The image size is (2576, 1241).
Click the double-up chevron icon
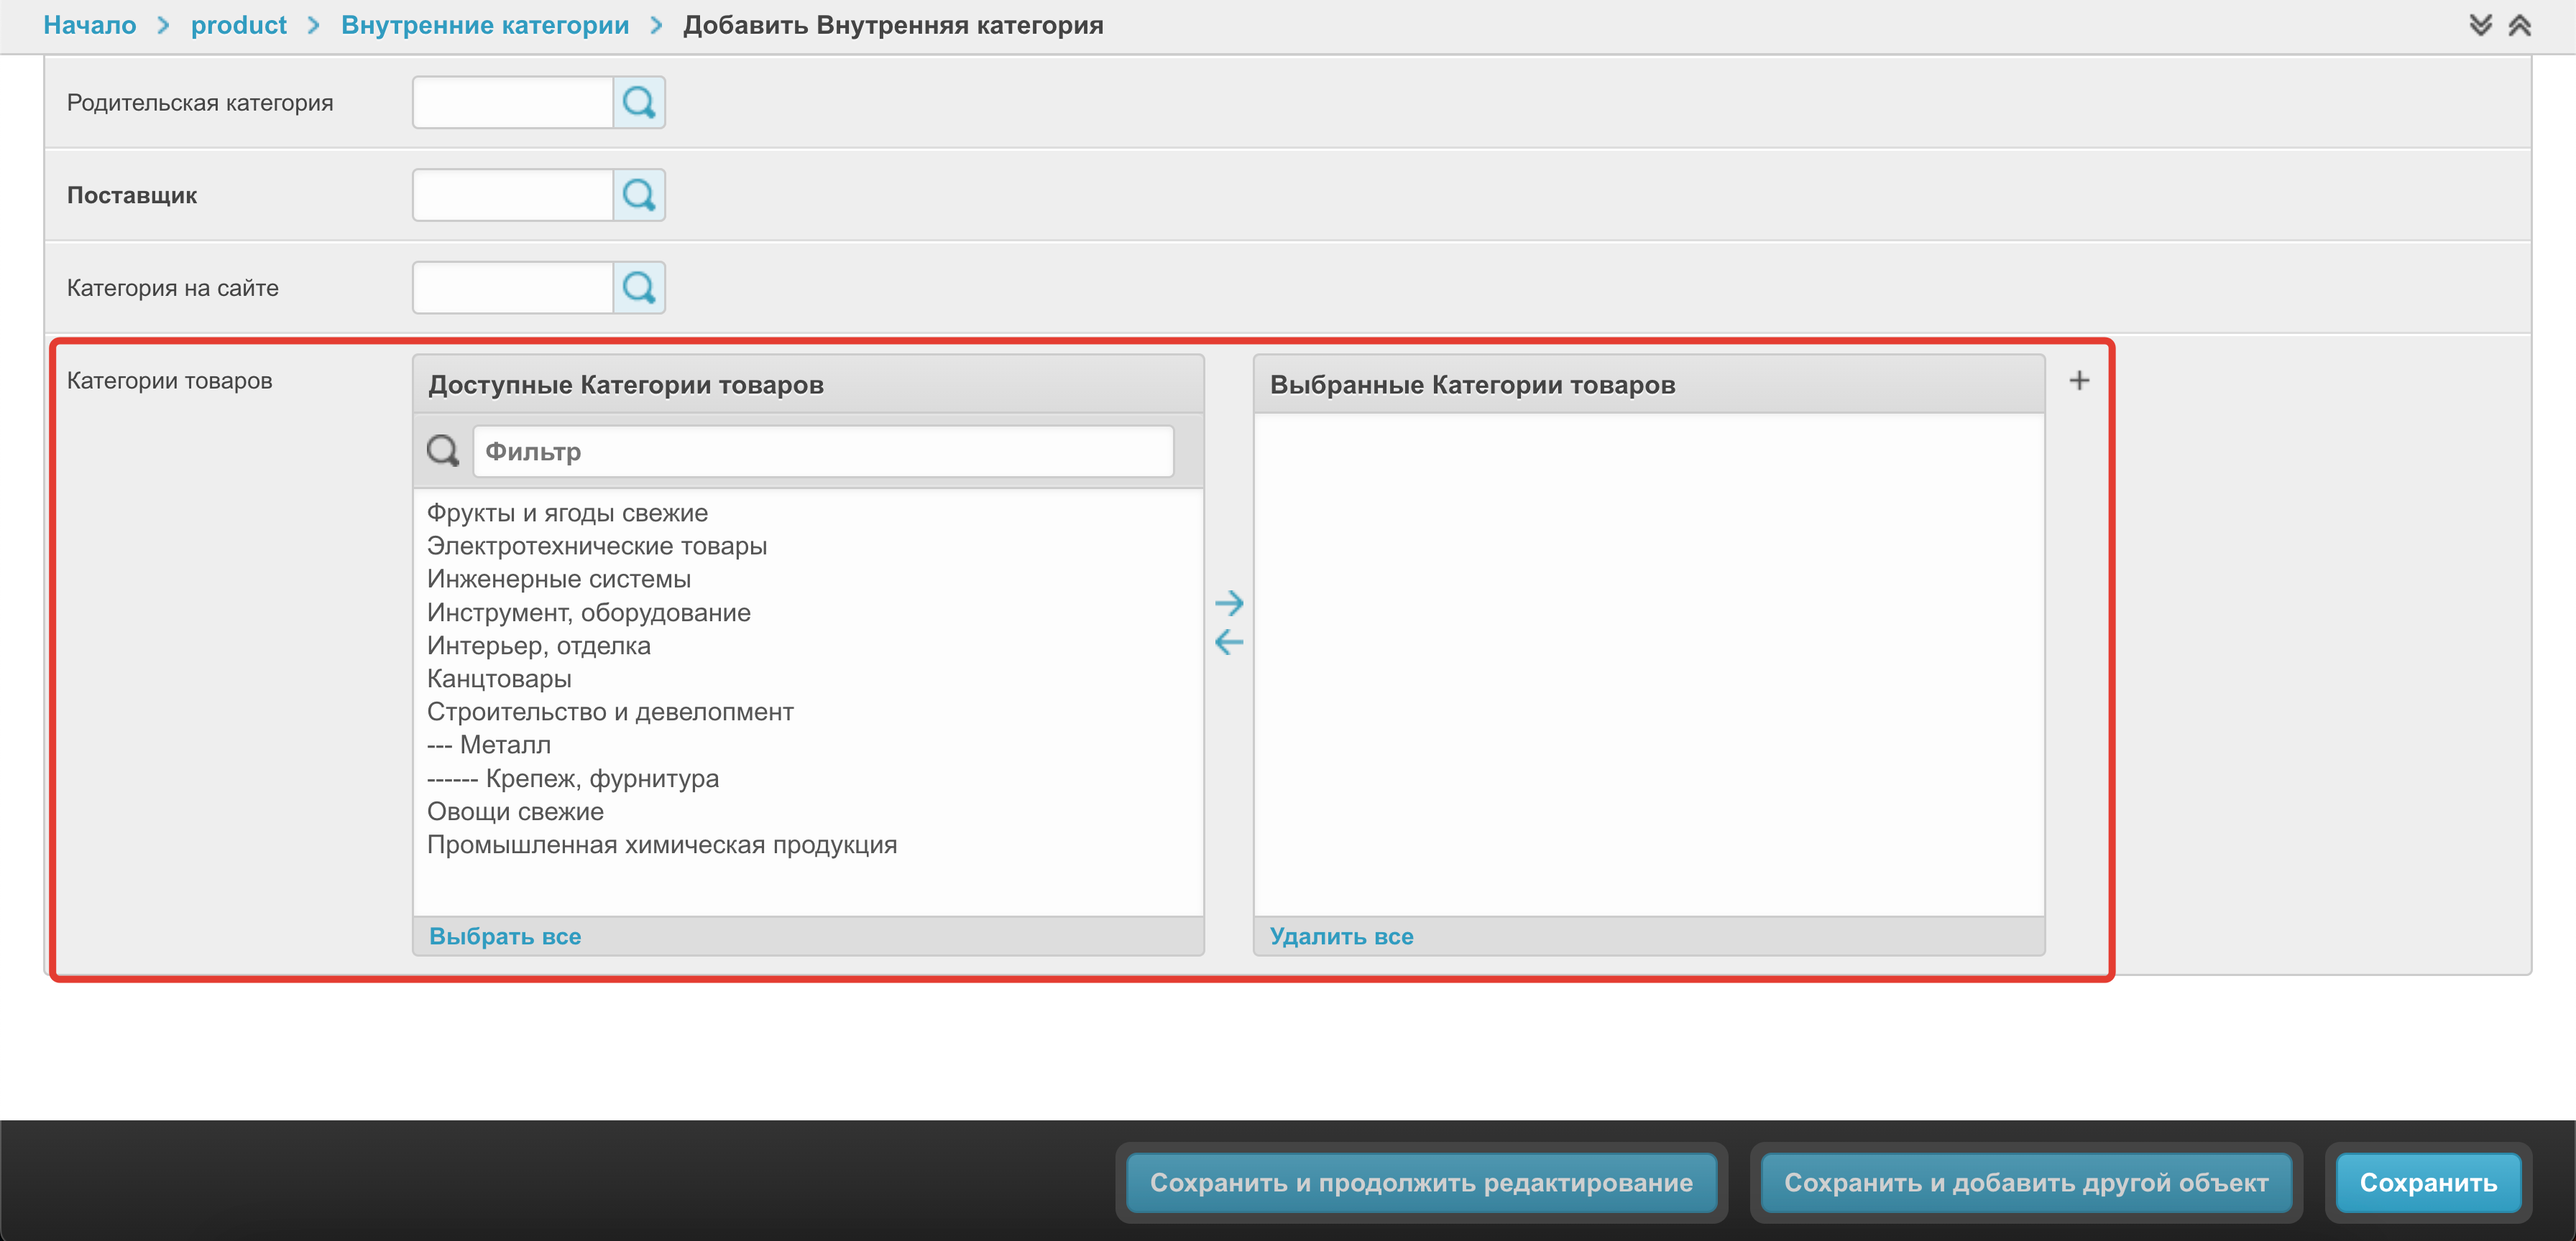(2519, 25)
